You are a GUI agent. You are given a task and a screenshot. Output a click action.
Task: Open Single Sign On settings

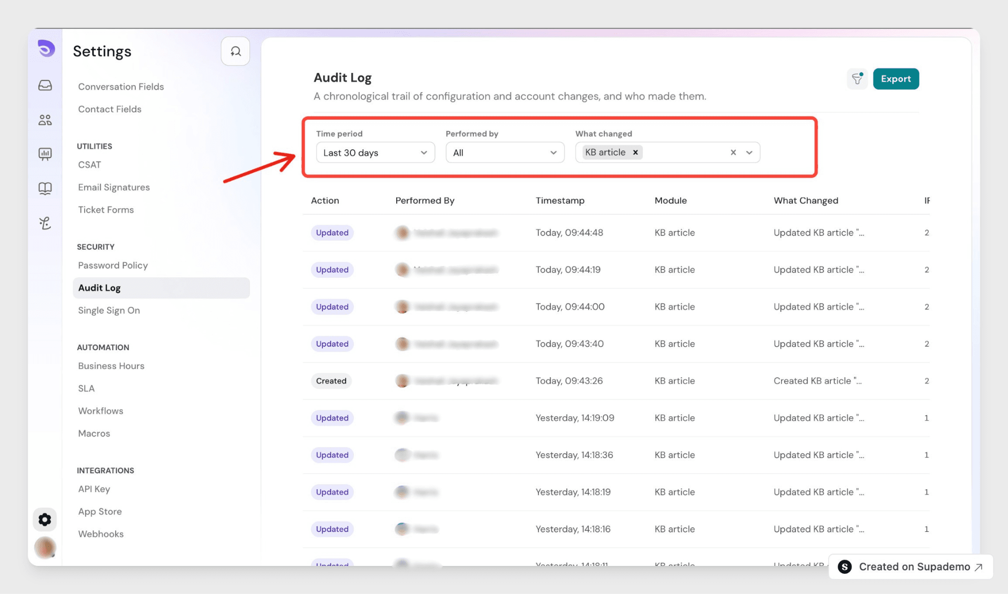coord(109,310)
